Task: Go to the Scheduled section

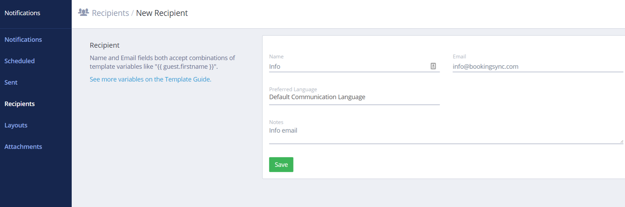Action: [x=19, y=61]
